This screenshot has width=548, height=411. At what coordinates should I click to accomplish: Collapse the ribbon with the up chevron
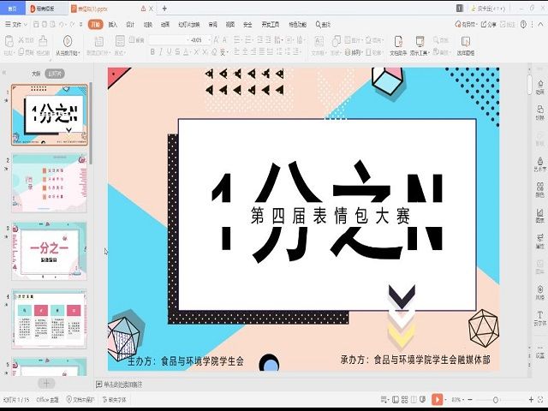click(x=540, y=25)
